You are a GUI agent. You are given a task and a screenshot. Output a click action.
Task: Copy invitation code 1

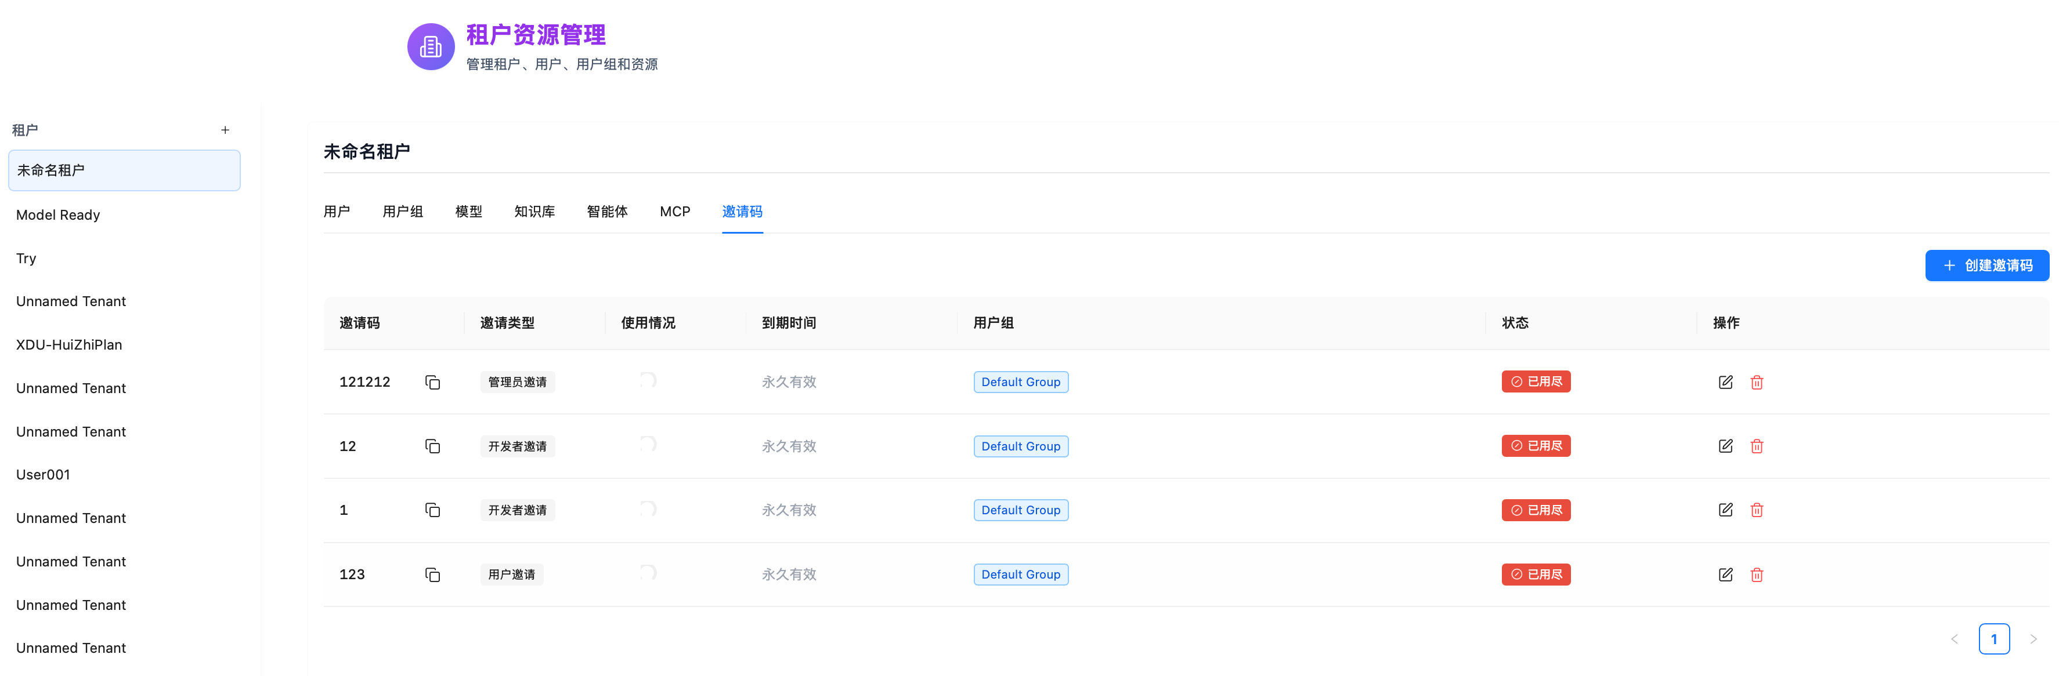click(432, 510)
